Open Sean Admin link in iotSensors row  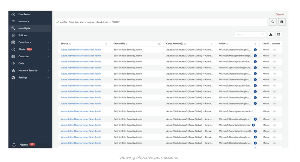tap(81, 131)
